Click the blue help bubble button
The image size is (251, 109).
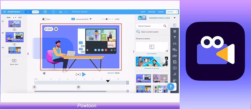click(x=171, y=87)
